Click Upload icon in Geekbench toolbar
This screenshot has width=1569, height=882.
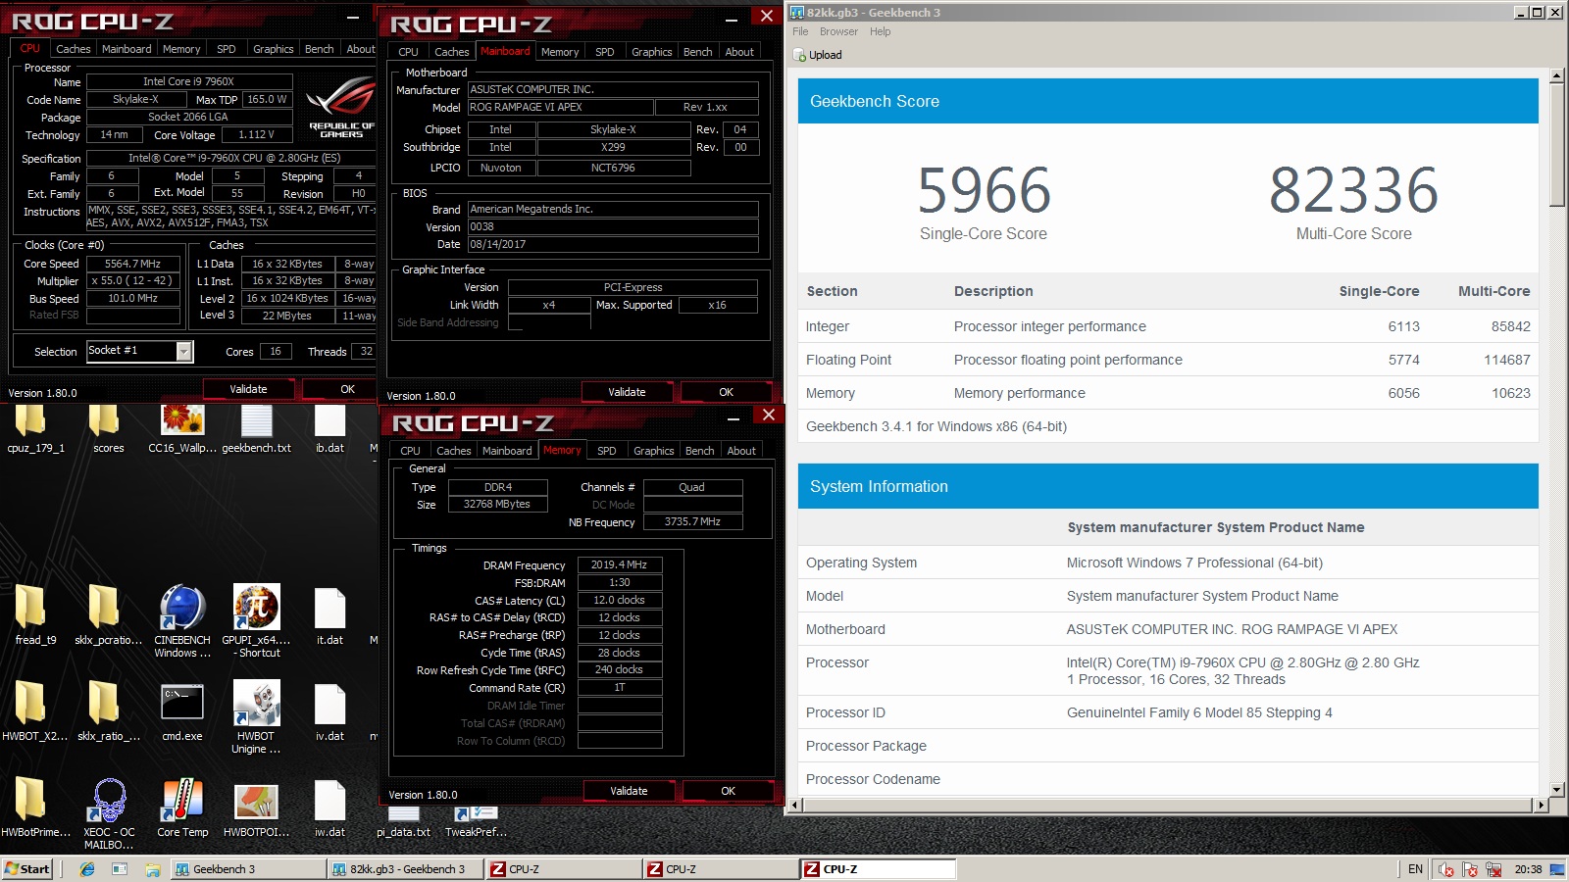coord(818,55)
